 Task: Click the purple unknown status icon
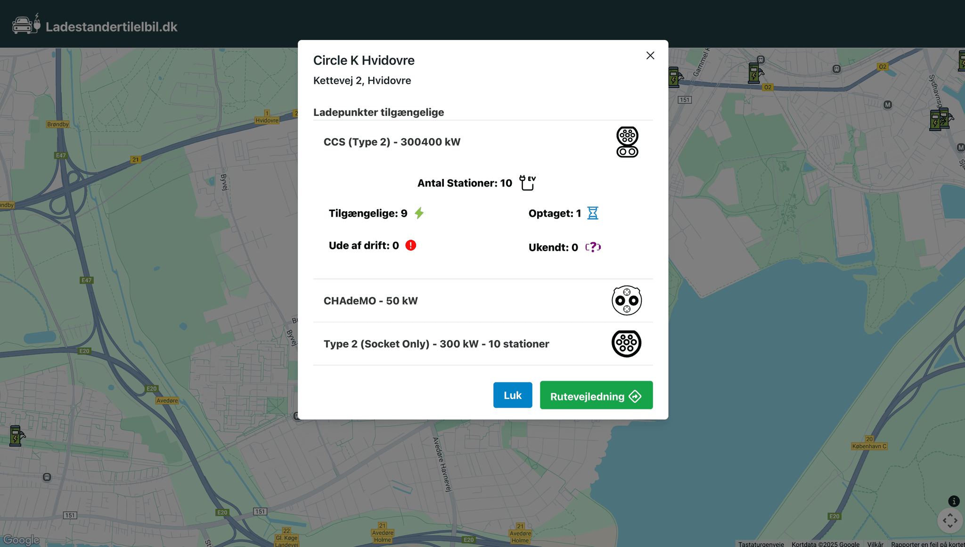point(593,247)
